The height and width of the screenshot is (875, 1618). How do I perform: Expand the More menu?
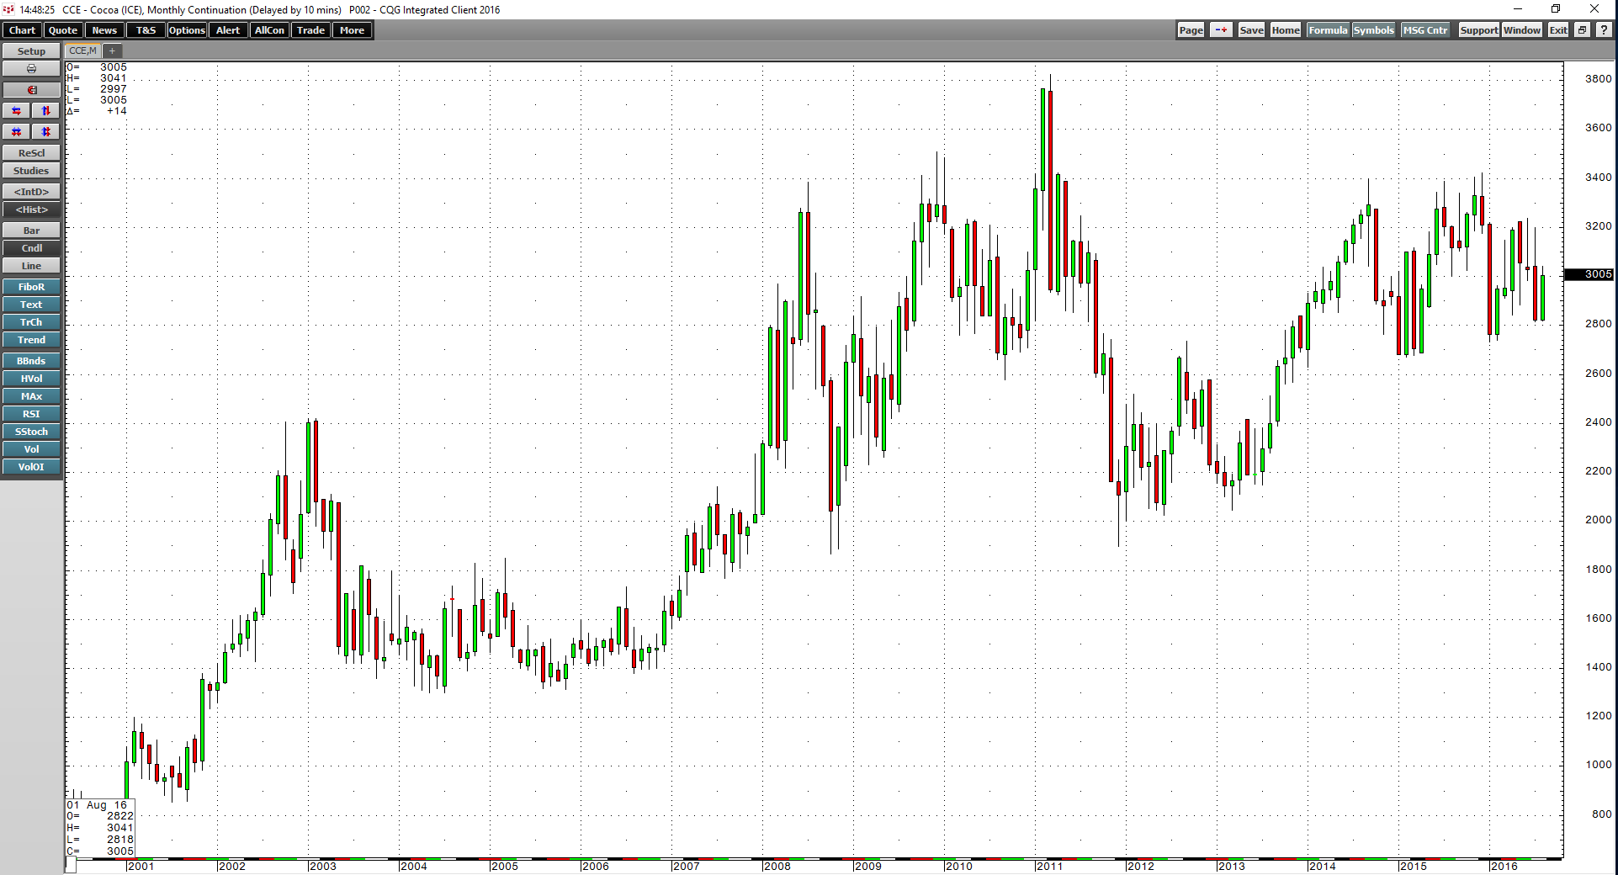352,30
